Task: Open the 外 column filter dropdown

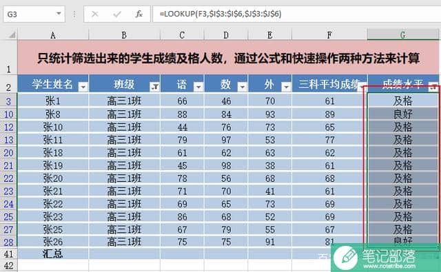Action: coord(286,87)
